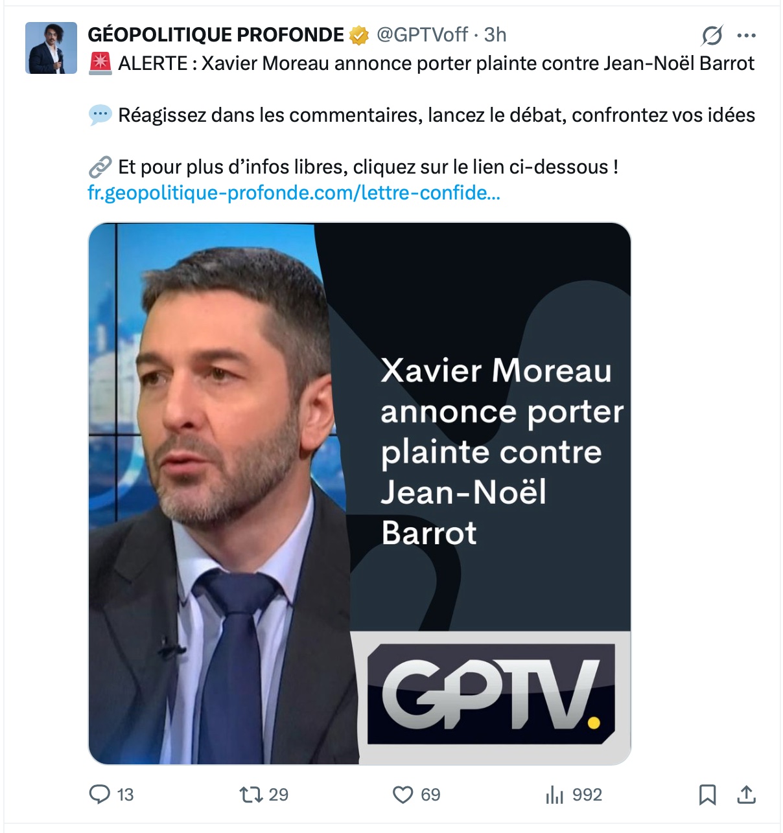Open the Xavier Moreau image attachment
783x833 pixels.
[x=359, y=494]
